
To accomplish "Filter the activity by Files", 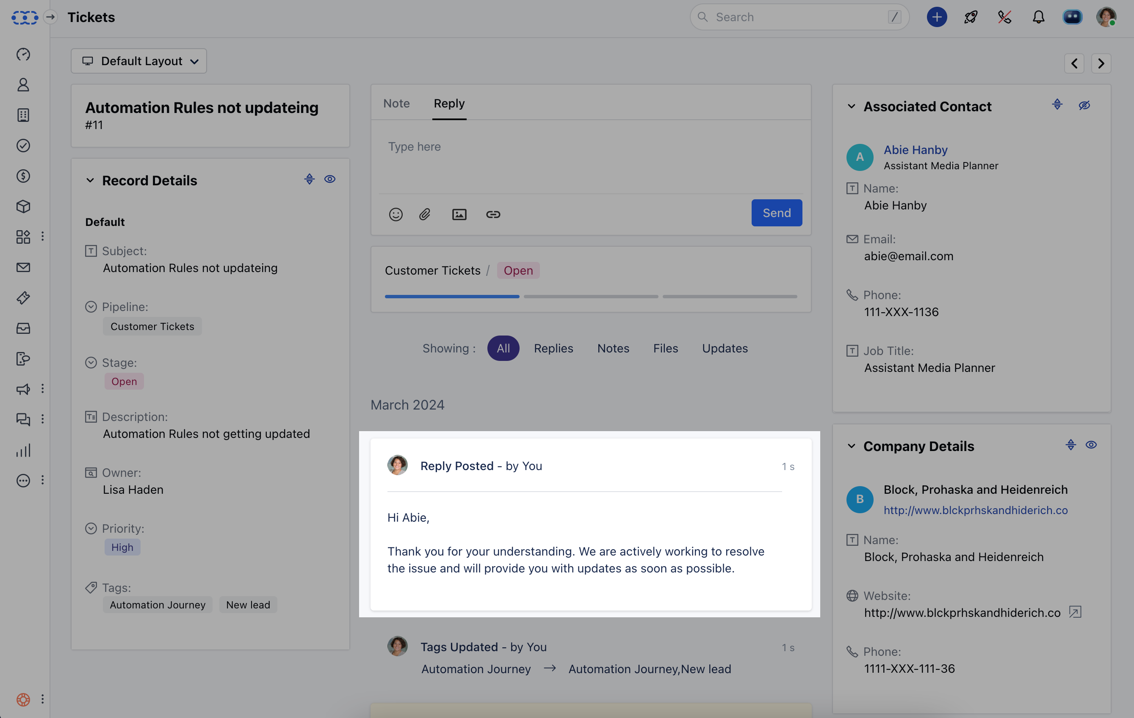I will coord(665,348).
